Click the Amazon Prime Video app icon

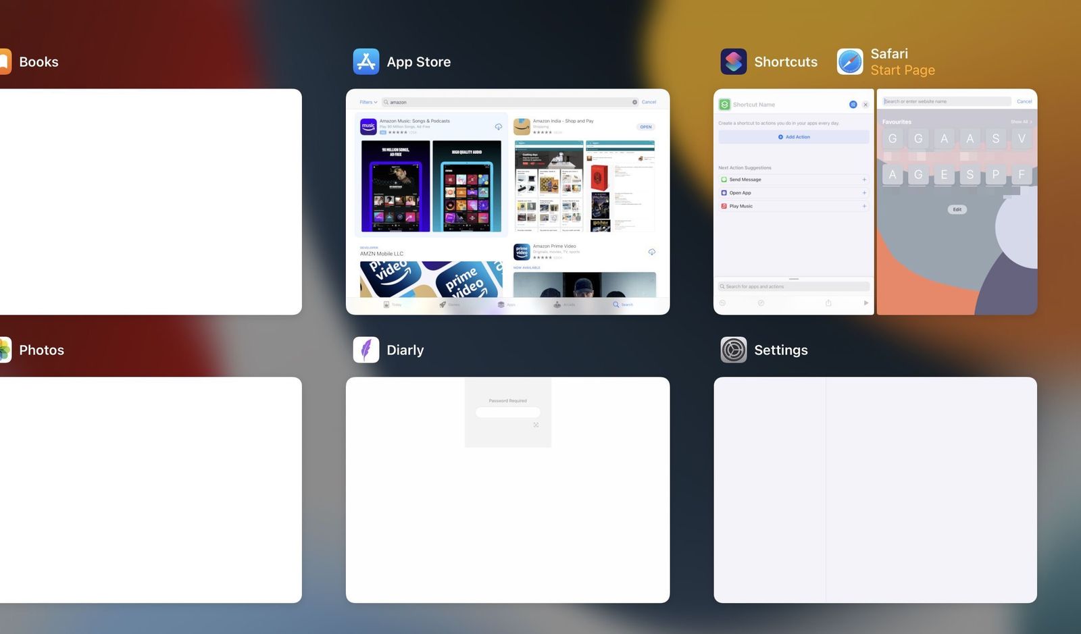(x=522, y=252)
